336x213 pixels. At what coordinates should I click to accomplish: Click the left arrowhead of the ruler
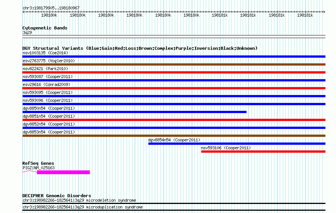(24, 12)
